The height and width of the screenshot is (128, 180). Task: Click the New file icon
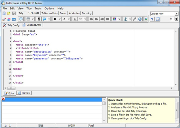tap(4, 13)
